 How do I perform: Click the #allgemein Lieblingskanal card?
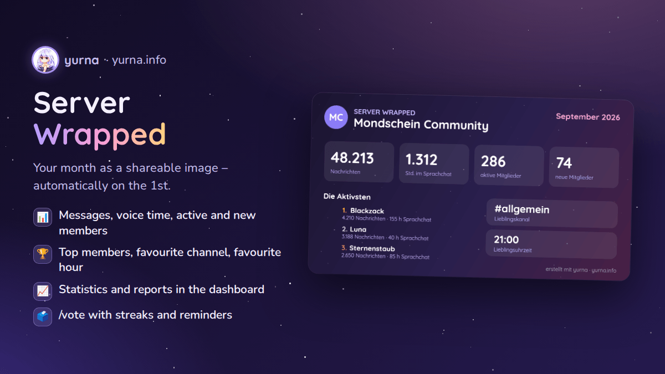click(x=551, y=214)
